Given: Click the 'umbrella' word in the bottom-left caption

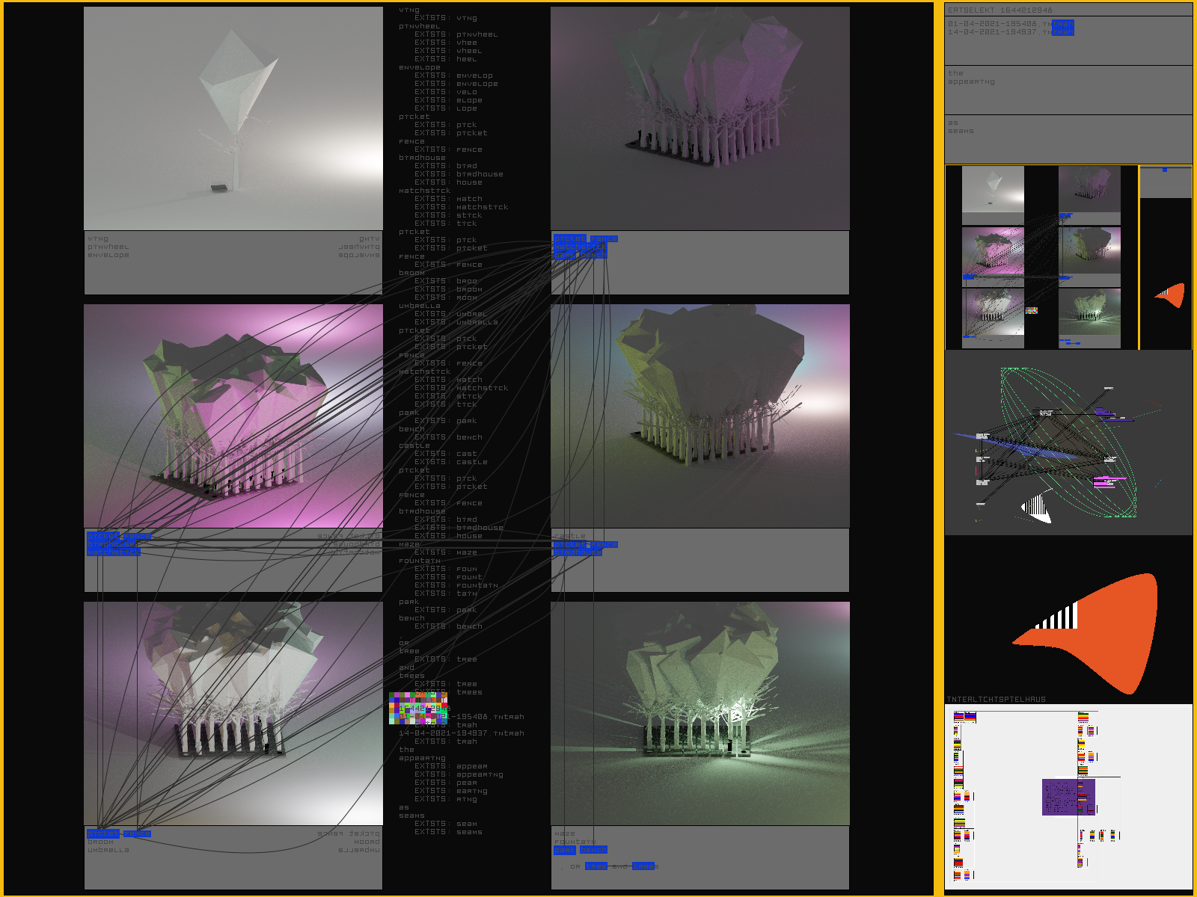Looking at the screenshot, I should (108, 850).
